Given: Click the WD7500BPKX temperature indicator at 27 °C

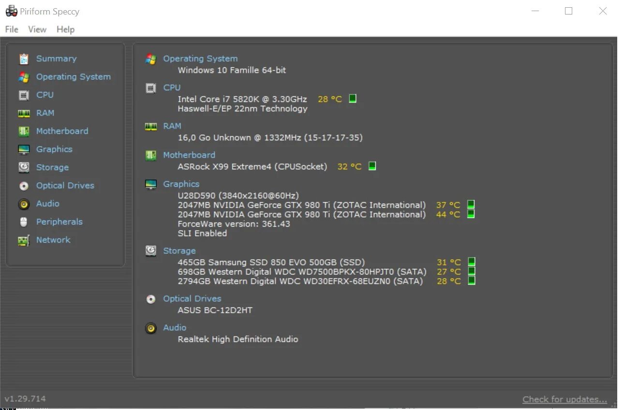Looking at the screenshot, I should [472, 271].
